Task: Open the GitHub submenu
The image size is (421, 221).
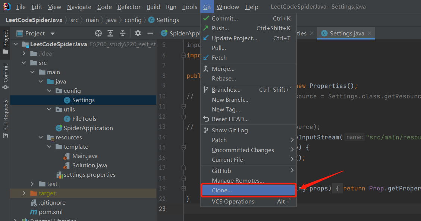Action: coord(222,171)
